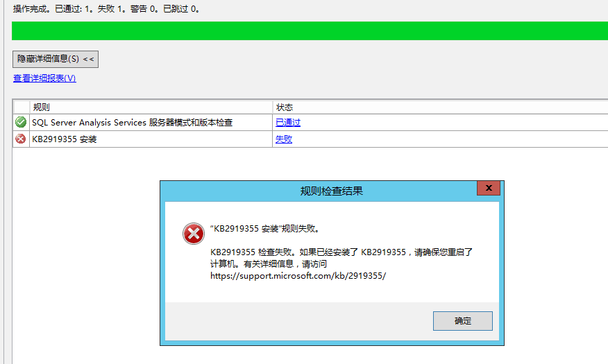Click the 规则 column header

click(x=151, y=107)
